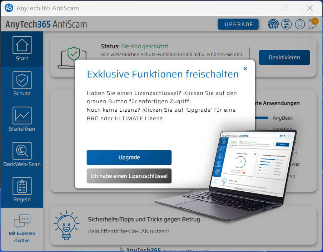Click the Deaktivieren button

click(284, 57)
